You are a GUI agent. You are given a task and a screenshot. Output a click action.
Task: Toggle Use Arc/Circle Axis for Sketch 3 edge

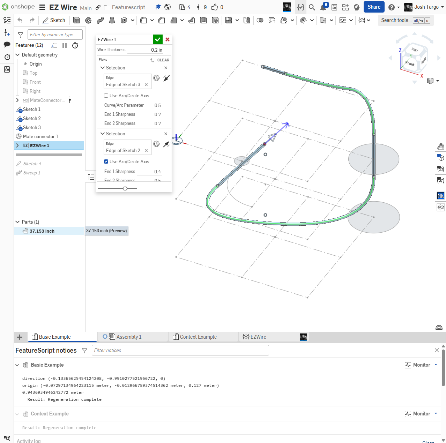106,96
